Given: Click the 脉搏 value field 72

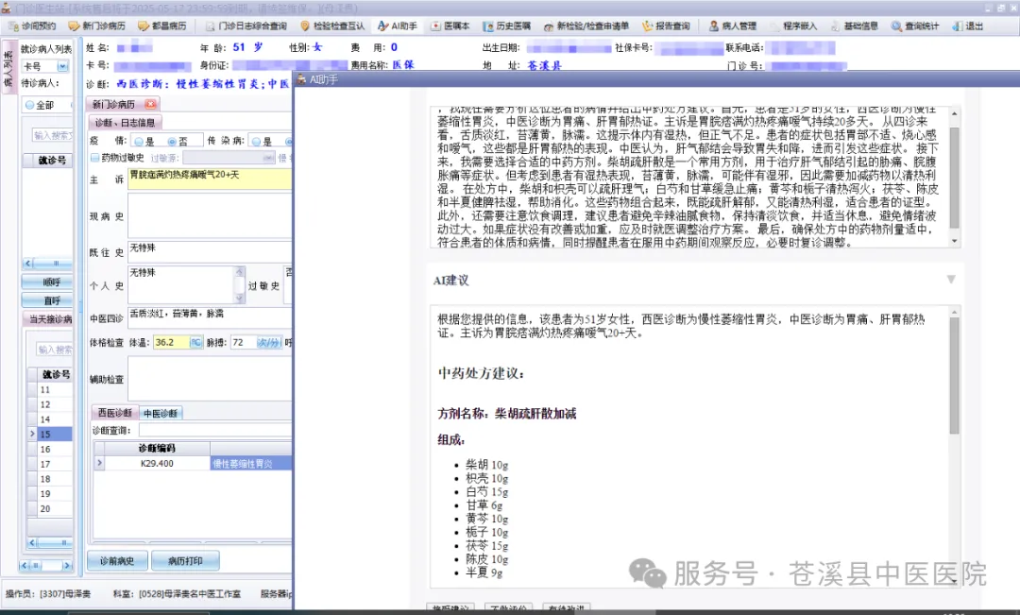Looking at the screenshot, I should tap(243, 342).
